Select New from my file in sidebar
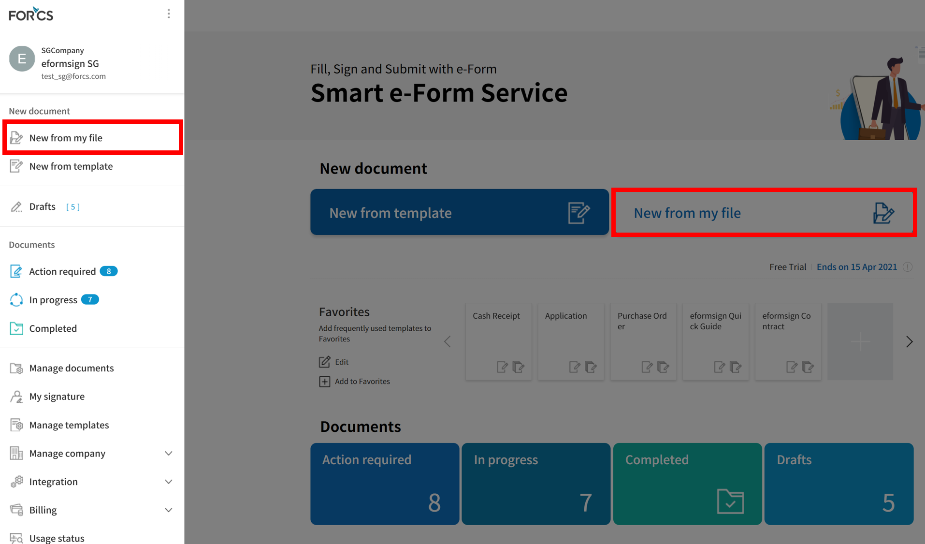Viewport: 925px width, 544px height. pos(92,138)
